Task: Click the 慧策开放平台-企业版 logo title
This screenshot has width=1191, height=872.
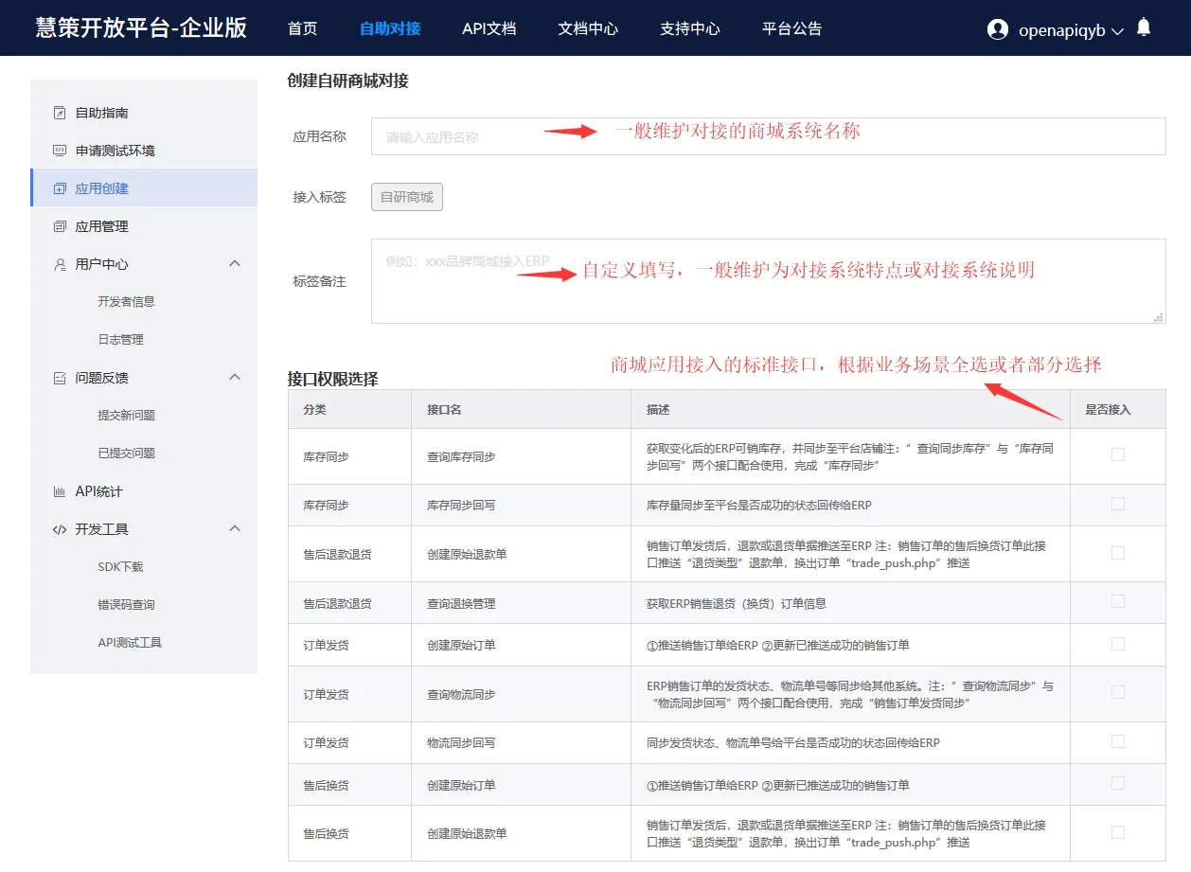Action: point(141,27)
